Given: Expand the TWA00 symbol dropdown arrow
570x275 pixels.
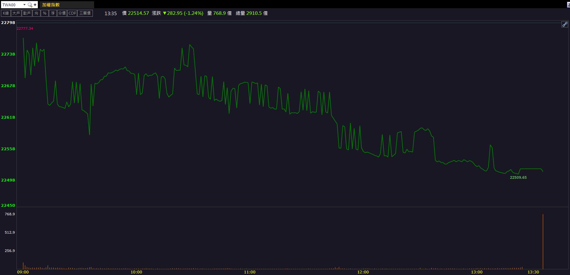Looking at the screenshot, I should click(x=24, y=5).
